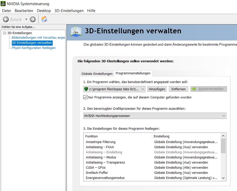Select PhysX-Konfiguration festlegen in tree
Image resolution: width=237 pixels, height=191 pixels.
click(34, 48)
